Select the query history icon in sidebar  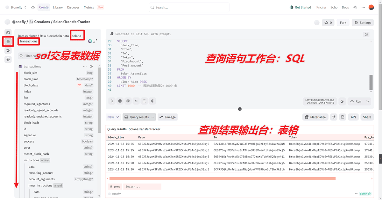point(8,50)
